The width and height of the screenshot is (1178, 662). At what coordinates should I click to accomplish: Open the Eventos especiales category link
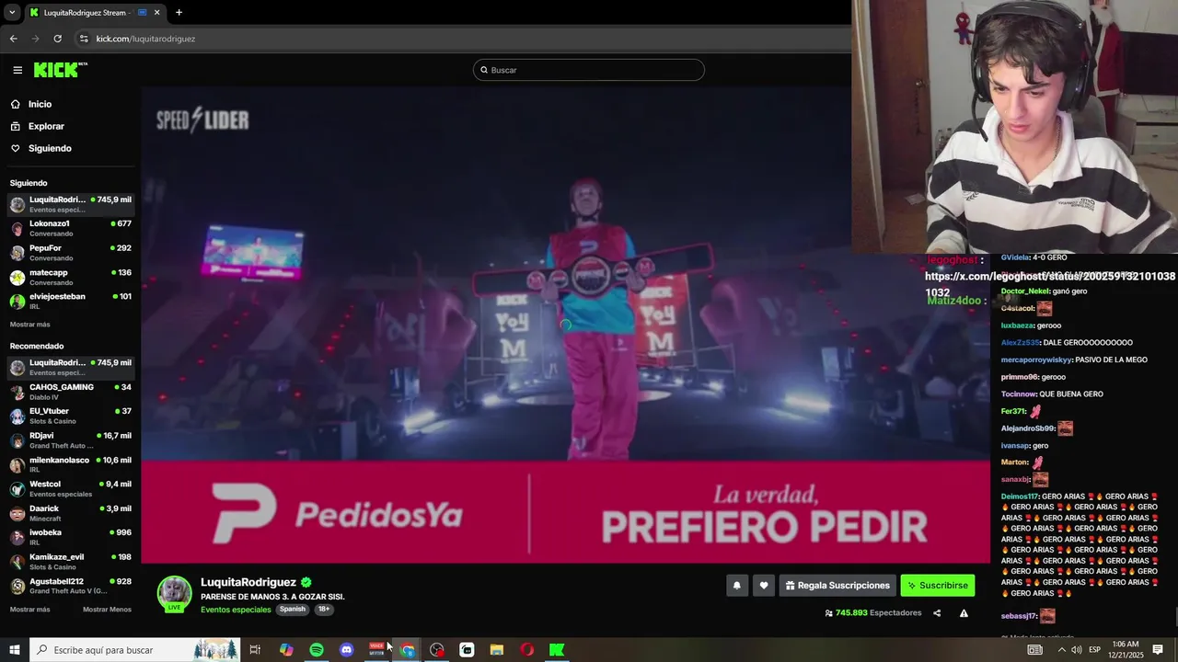pyautogui.click(x=236, y=610)
